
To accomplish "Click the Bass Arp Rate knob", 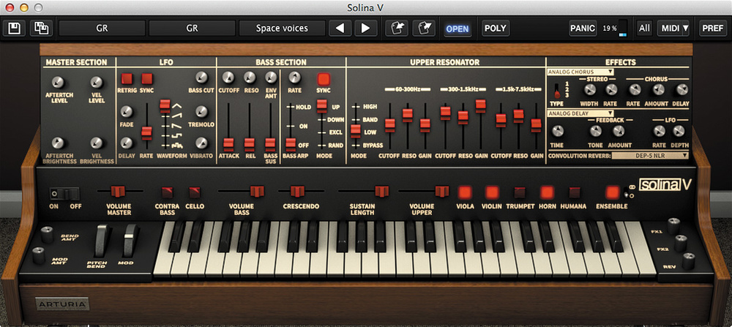I will (x=294, y=78).
